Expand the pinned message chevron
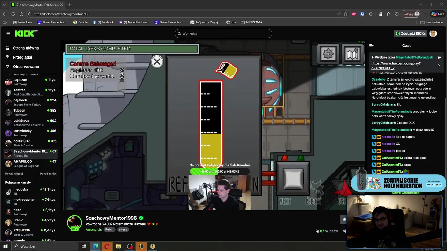This screenshot has height=251, width=447. click(x=439, y=64)
